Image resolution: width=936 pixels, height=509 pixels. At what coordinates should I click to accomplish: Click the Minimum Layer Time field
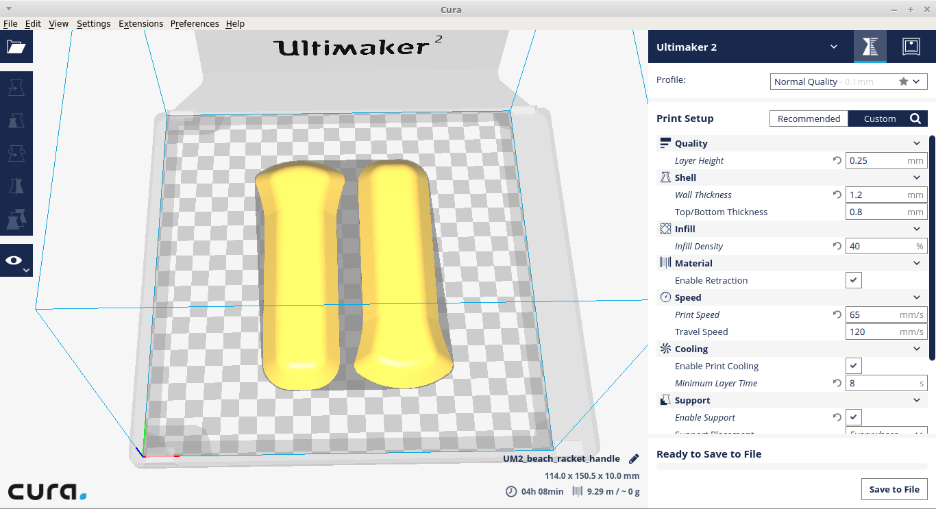click(886, 383)
